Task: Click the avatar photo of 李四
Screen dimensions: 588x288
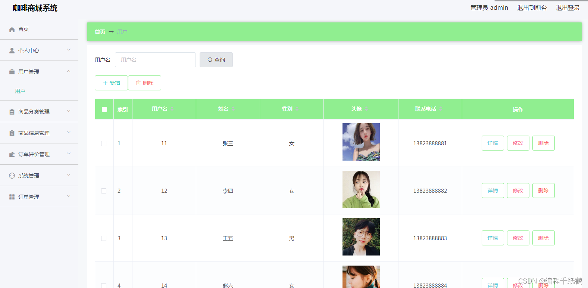Action: click(x=361, y=189)
